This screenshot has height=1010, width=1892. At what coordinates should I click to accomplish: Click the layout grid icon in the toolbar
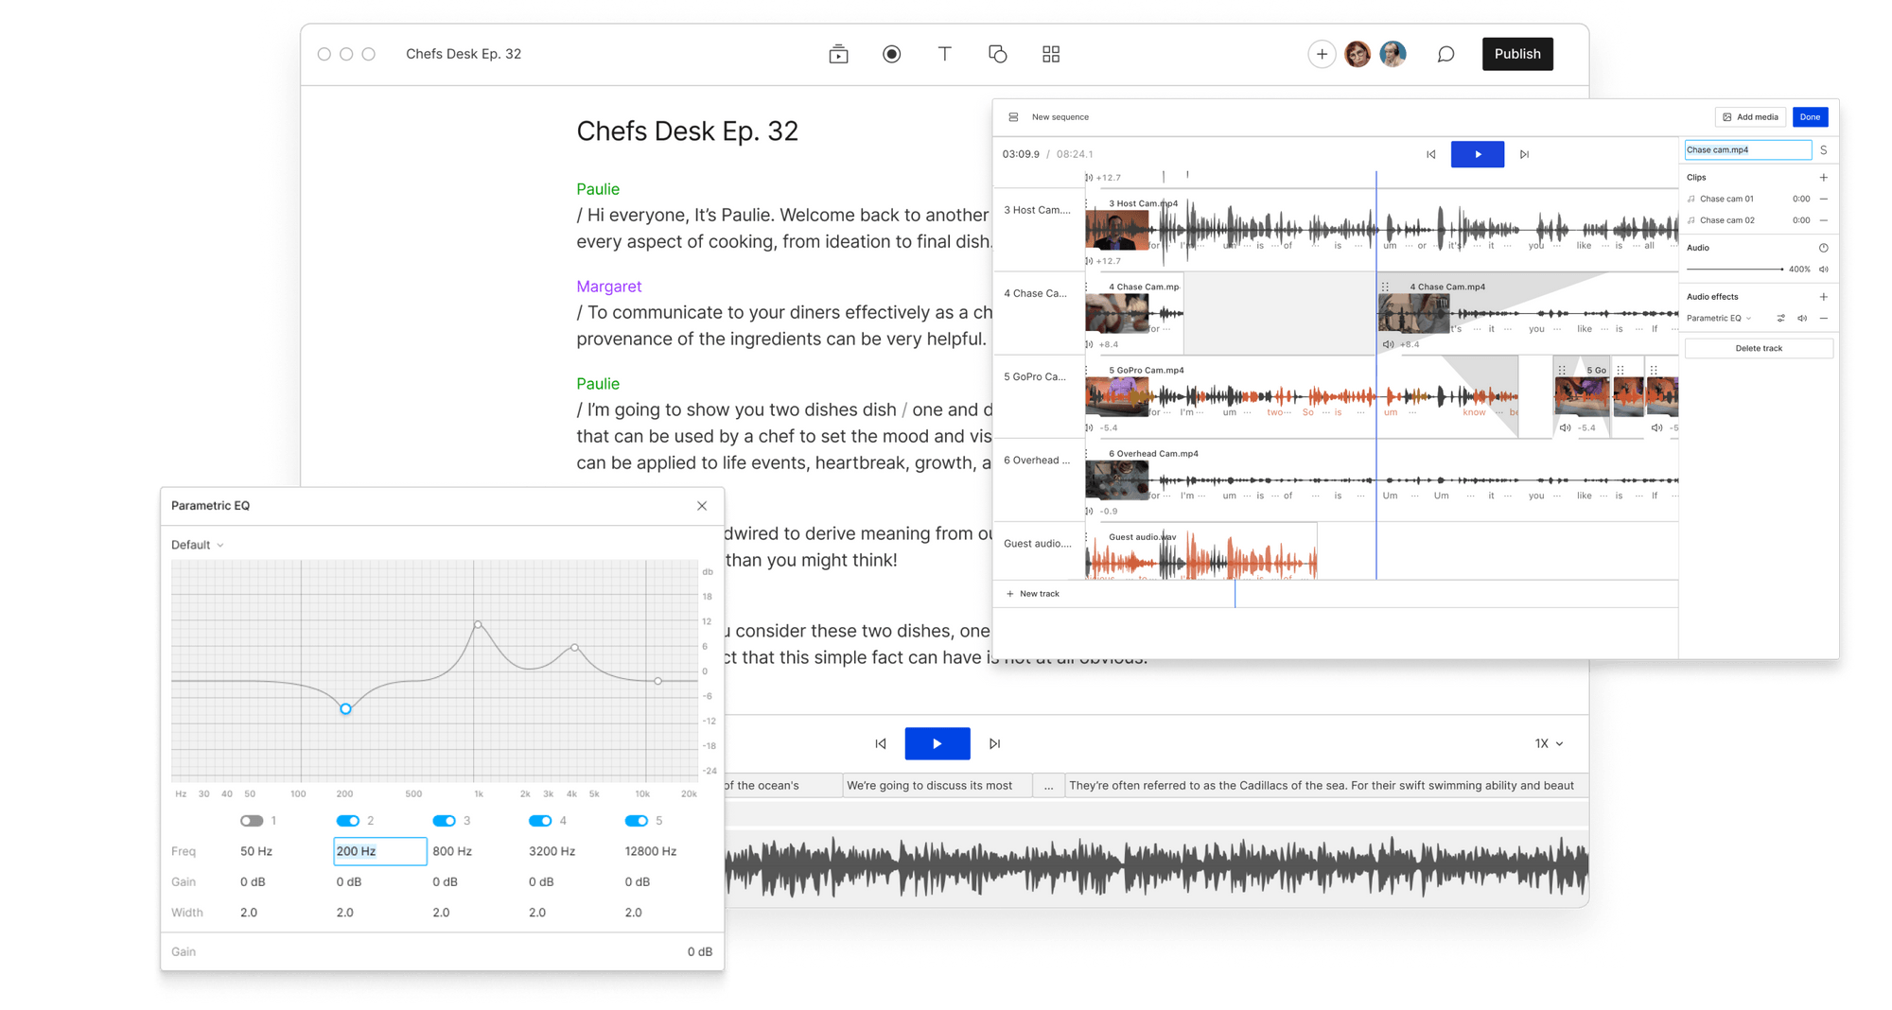pyautogui.click(x=1050, y=54)
